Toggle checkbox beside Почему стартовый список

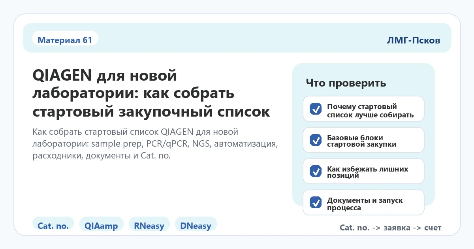point(316,109)
